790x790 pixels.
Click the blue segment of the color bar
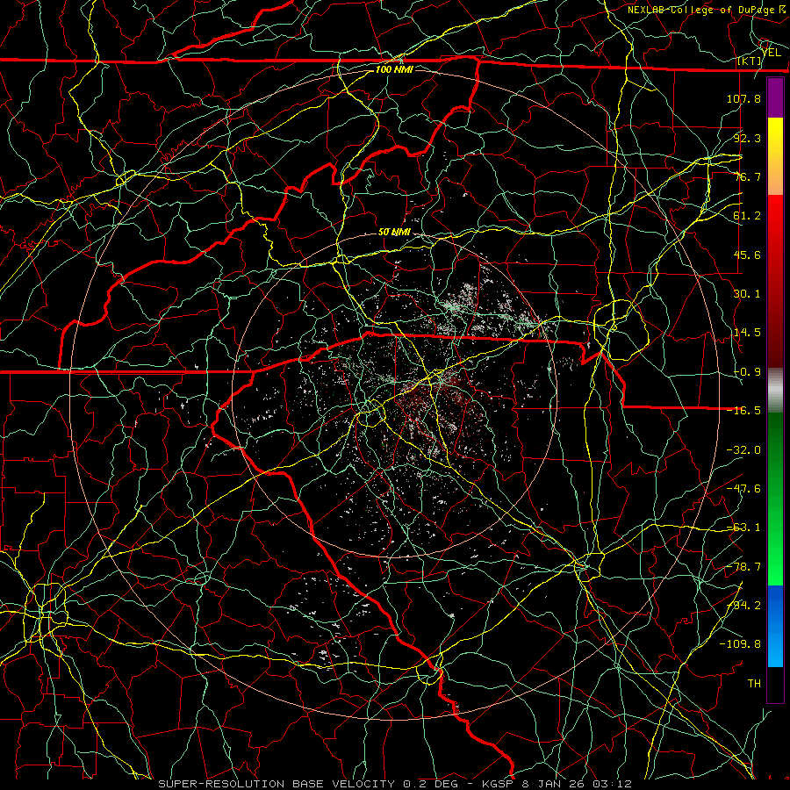pos(775,626)
